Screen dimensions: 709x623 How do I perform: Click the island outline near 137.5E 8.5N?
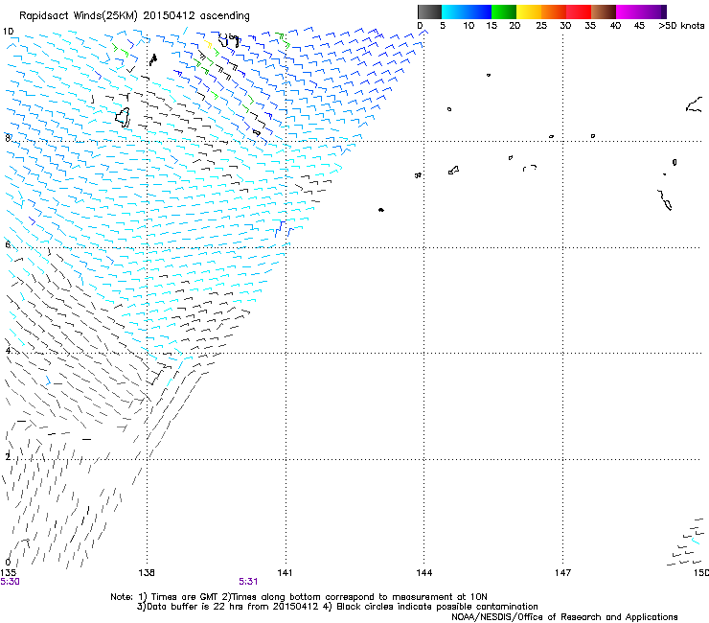tap(123, 117)
